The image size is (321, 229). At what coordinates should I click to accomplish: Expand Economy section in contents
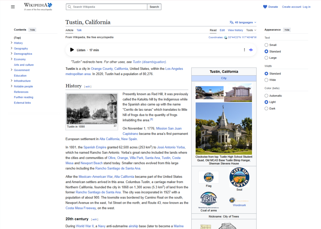(12, 59)
